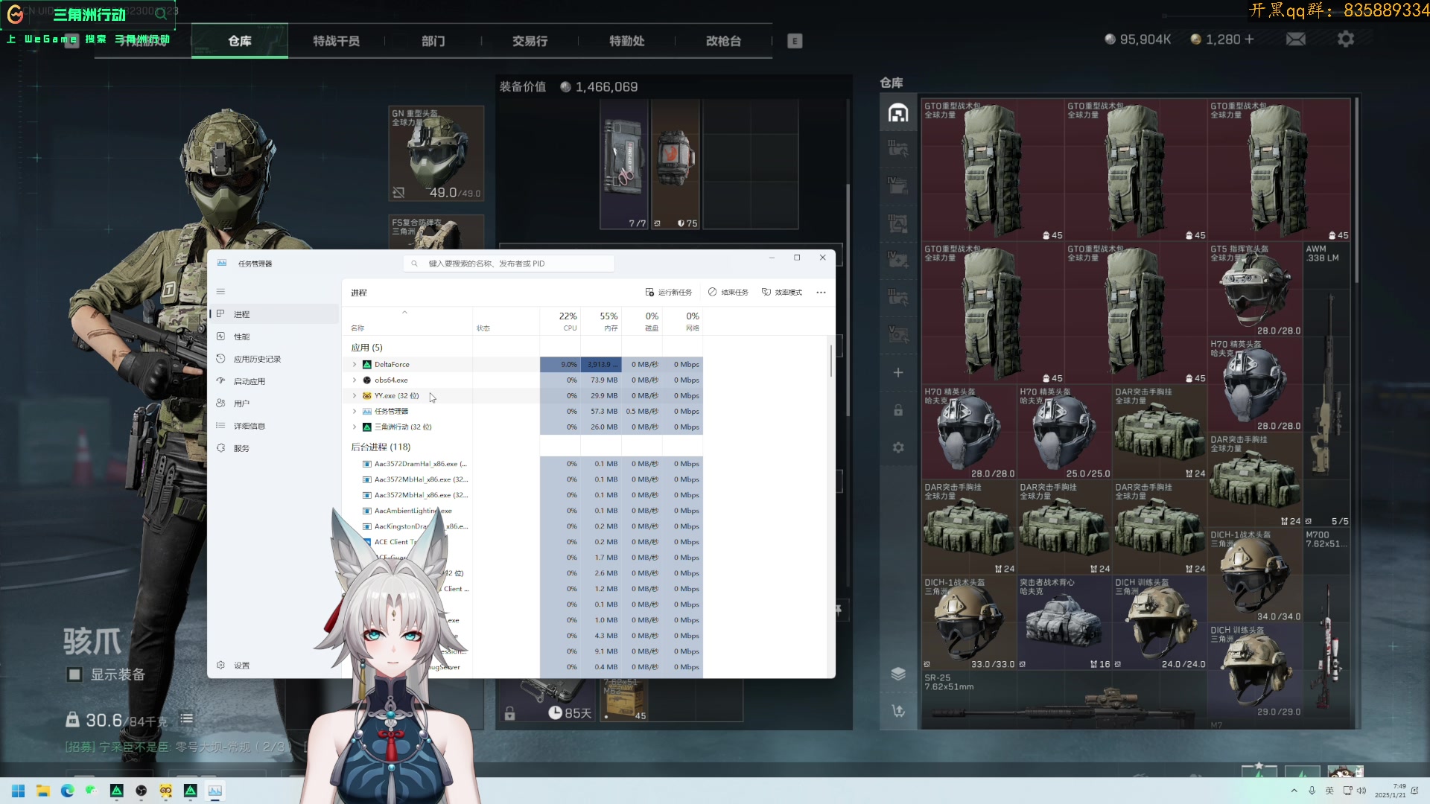Sort processes by the 内存 column
This screenshot has width=1430, height=804.
pos(601,322)
